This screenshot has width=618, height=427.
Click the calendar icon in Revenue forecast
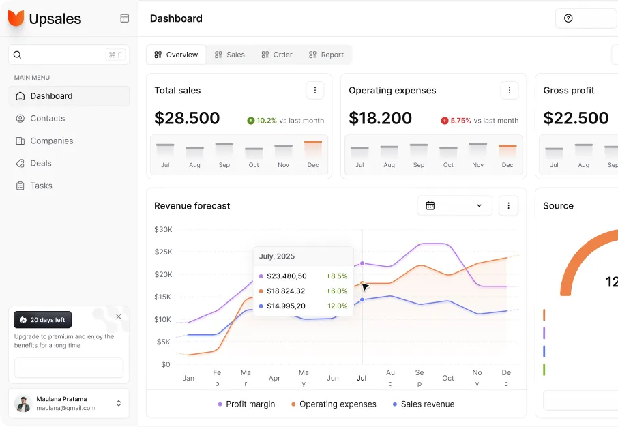(x=431, y=205)
